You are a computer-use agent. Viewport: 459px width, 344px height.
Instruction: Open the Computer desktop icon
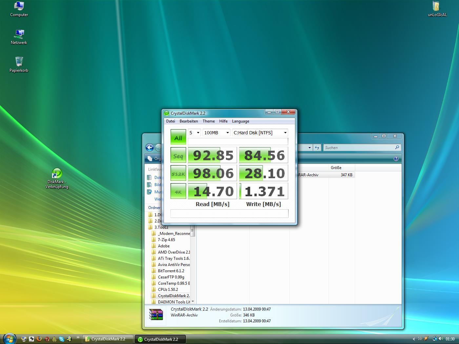tap(19, 9)
